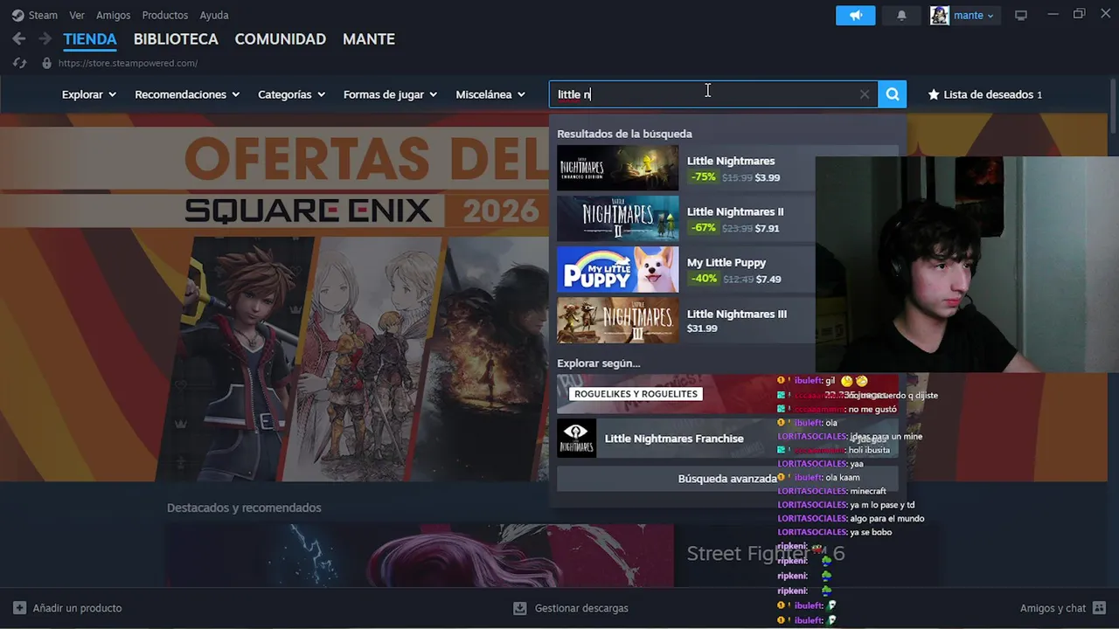Click the $7.91 discounted price
This screenshot has width=1119, height=629.
pos(767,228)
